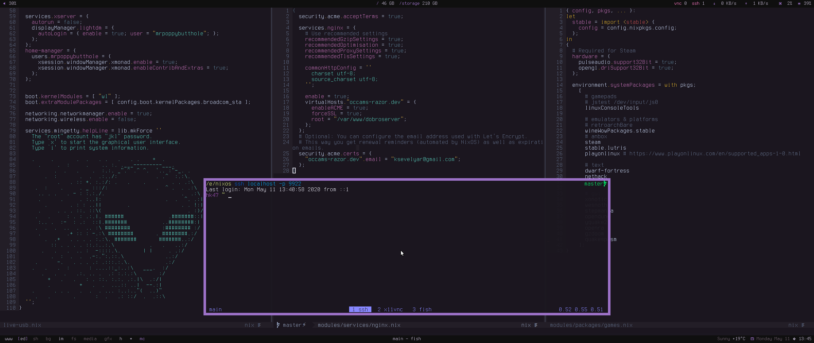
Task: Click the CPU usage icon next to 2%
Action: point(780,3)
